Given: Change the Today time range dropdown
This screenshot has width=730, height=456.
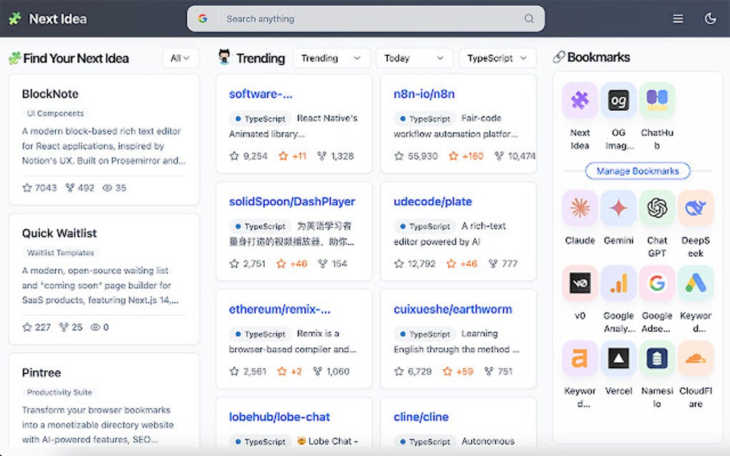Looking at the screenshot, I should (414, 58).
